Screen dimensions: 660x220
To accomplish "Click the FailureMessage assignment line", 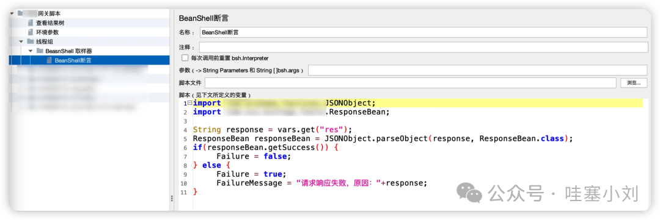I will click(322, 183).
